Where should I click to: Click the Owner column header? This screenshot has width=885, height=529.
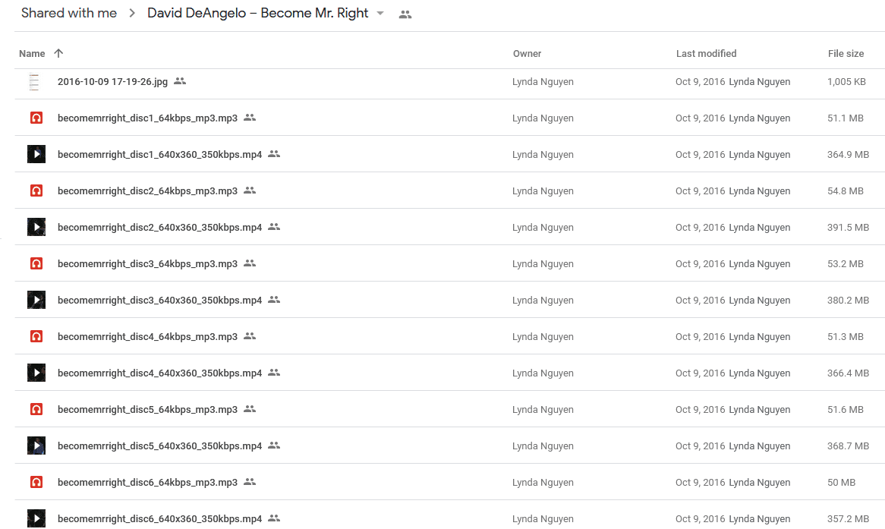click(528, 54)
